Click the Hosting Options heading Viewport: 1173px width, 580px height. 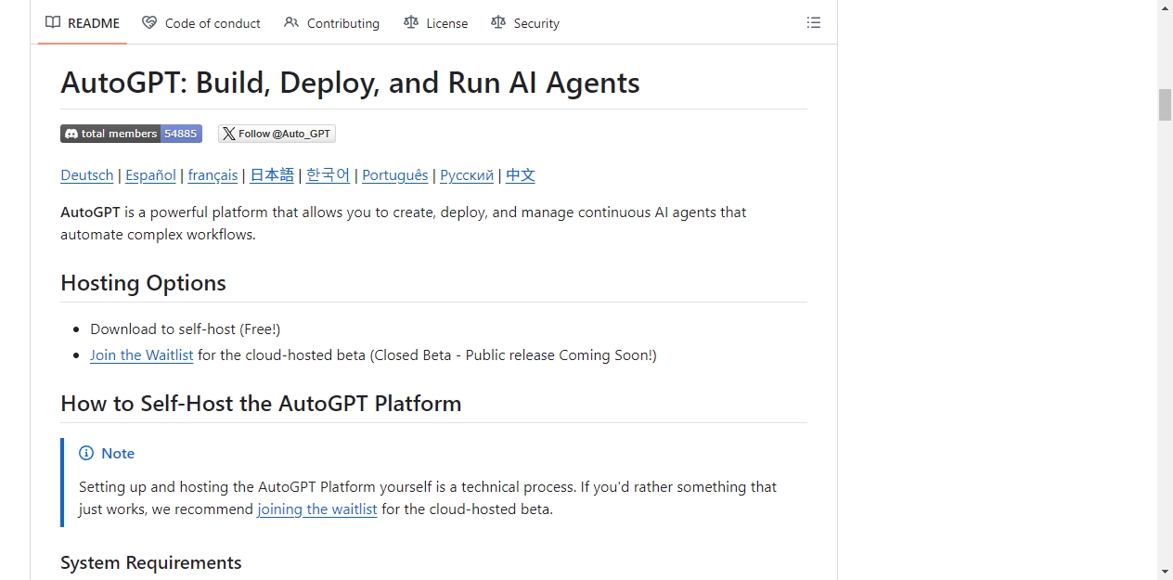[143, 283]
